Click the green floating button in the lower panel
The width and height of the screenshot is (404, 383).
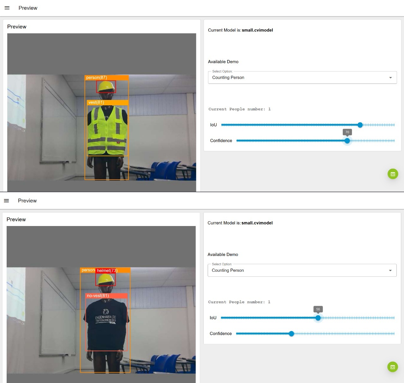392,367
